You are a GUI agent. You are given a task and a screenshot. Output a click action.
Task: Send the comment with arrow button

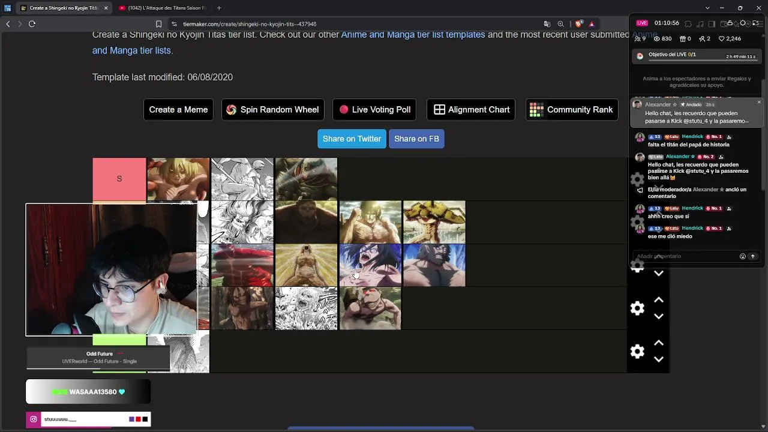click(753, 256)
